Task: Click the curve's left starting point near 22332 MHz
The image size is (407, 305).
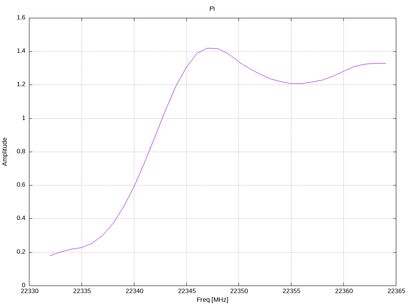Action: 50,255
